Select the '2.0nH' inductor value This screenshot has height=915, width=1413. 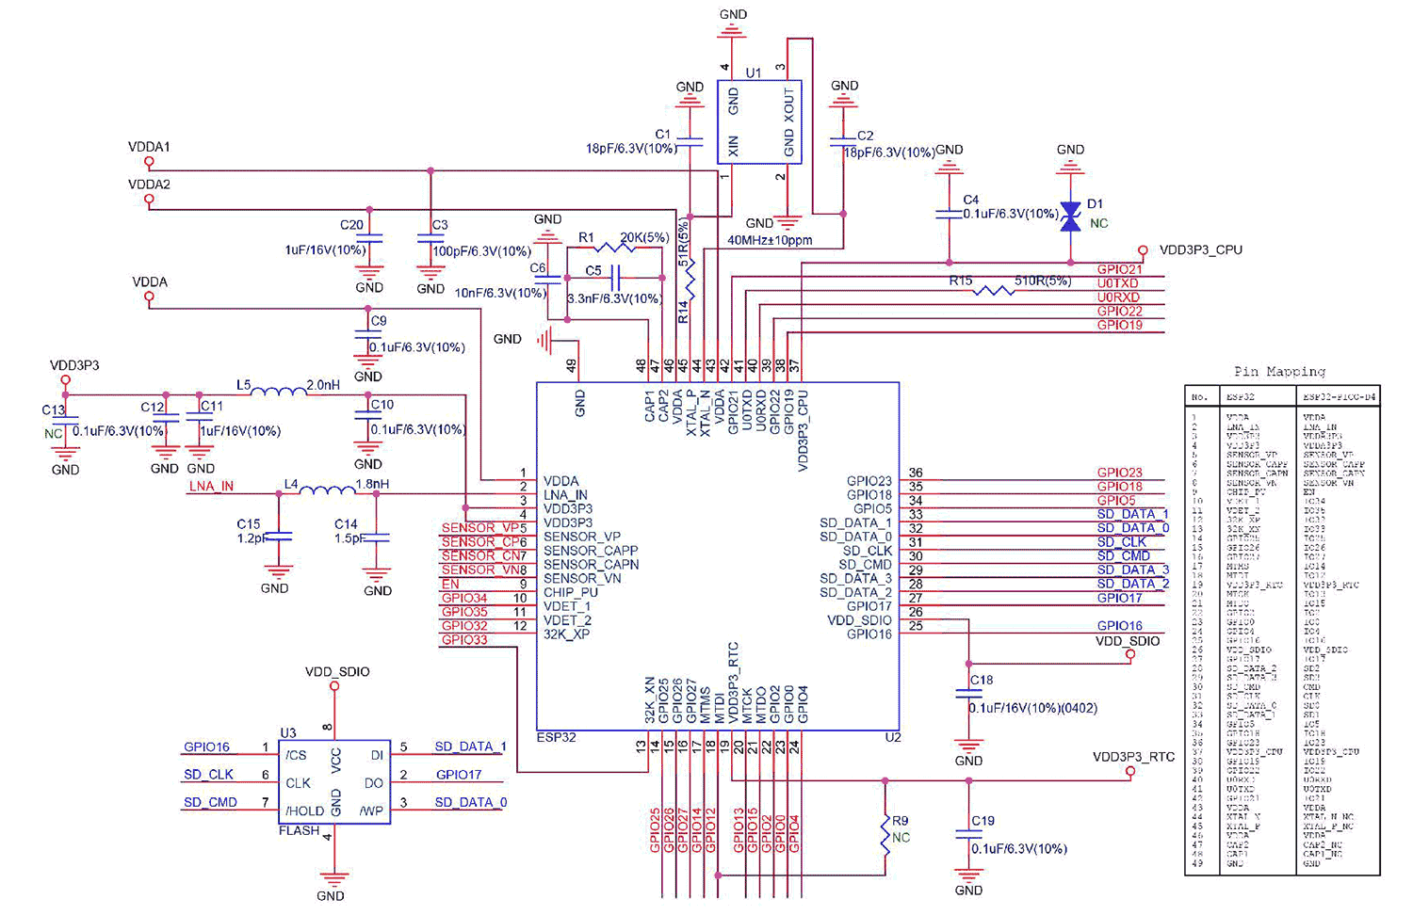(323, 385)
